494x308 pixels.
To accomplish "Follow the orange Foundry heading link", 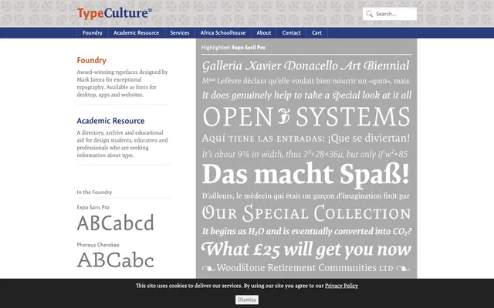I will point(91,60).
